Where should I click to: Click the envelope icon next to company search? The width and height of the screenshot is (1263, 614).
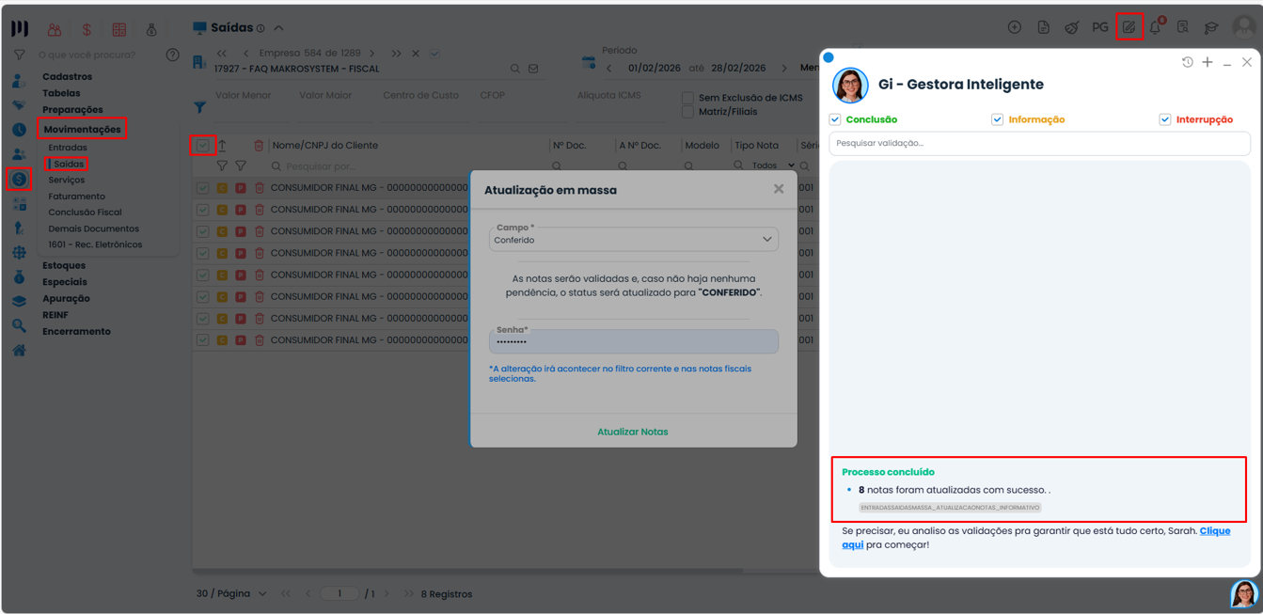pos(533,69)
